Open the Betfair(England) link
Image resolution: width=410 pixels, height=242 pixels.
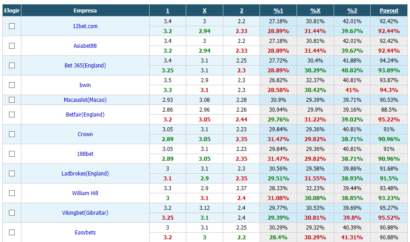tap(85, 114)
